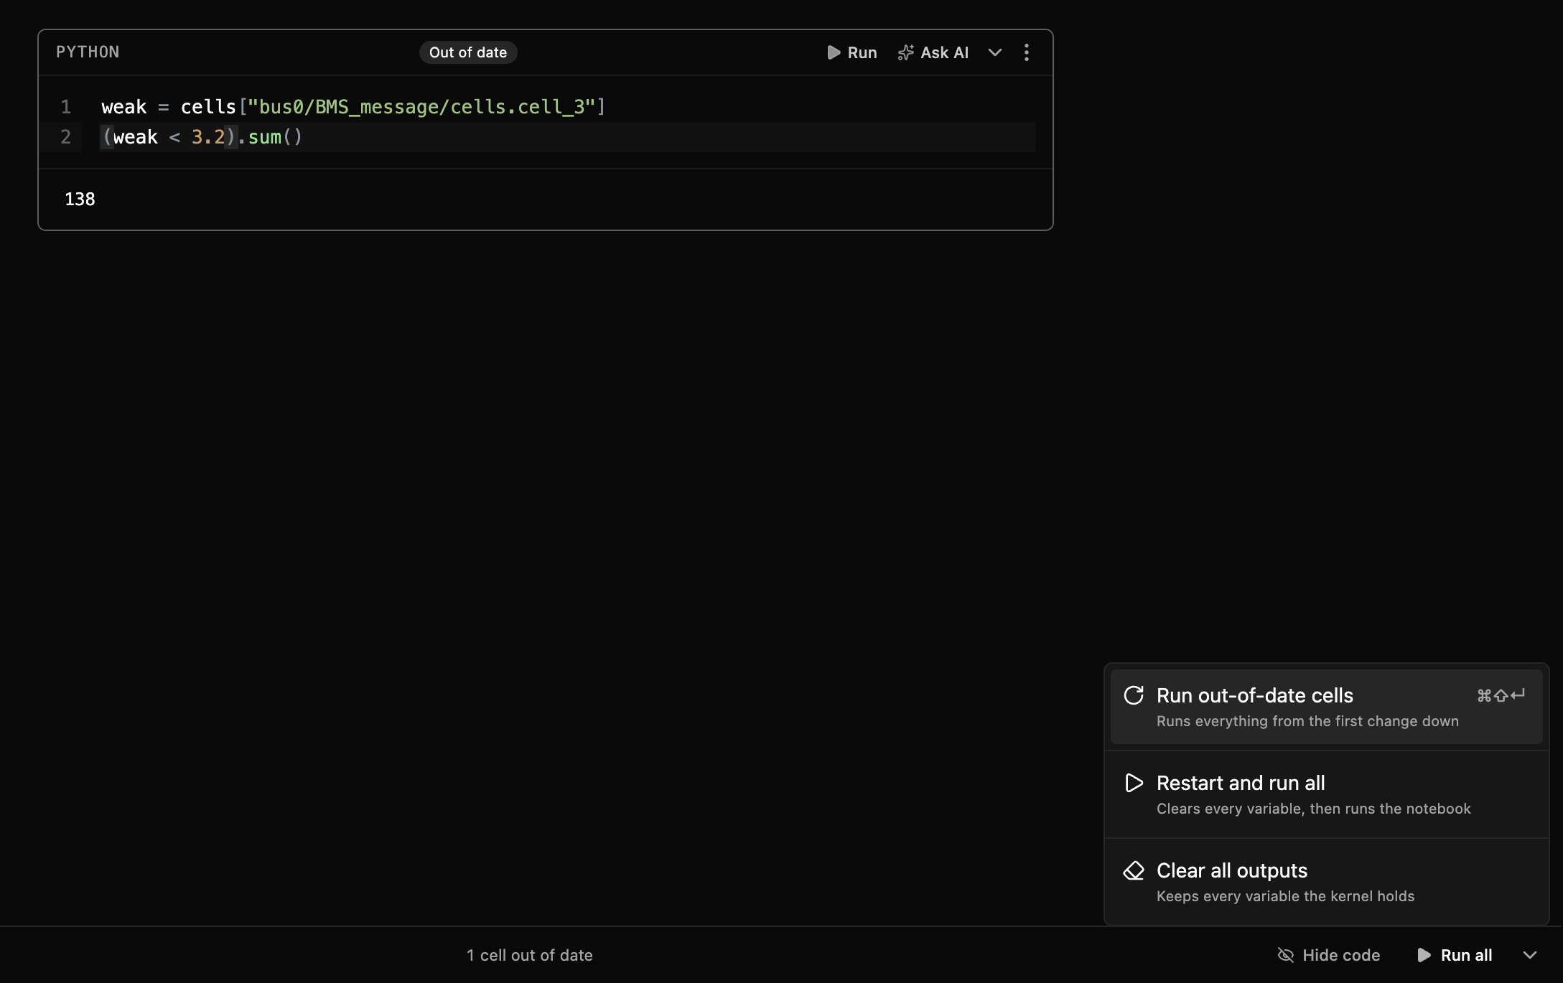Click the PYTHON language label
Screen dimensions: 1563x983
click(x=88, y=52)
